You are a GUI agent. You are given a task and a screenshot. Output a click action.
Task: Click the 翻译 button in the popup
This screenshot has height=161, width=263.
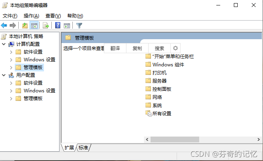115,48
